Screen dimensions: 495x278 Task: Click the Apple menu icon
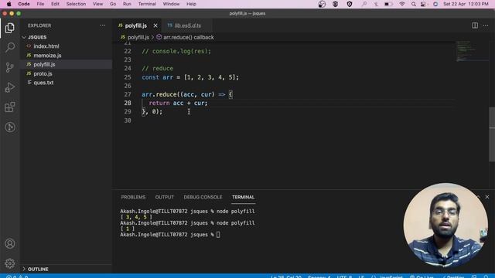click(9, 4)
